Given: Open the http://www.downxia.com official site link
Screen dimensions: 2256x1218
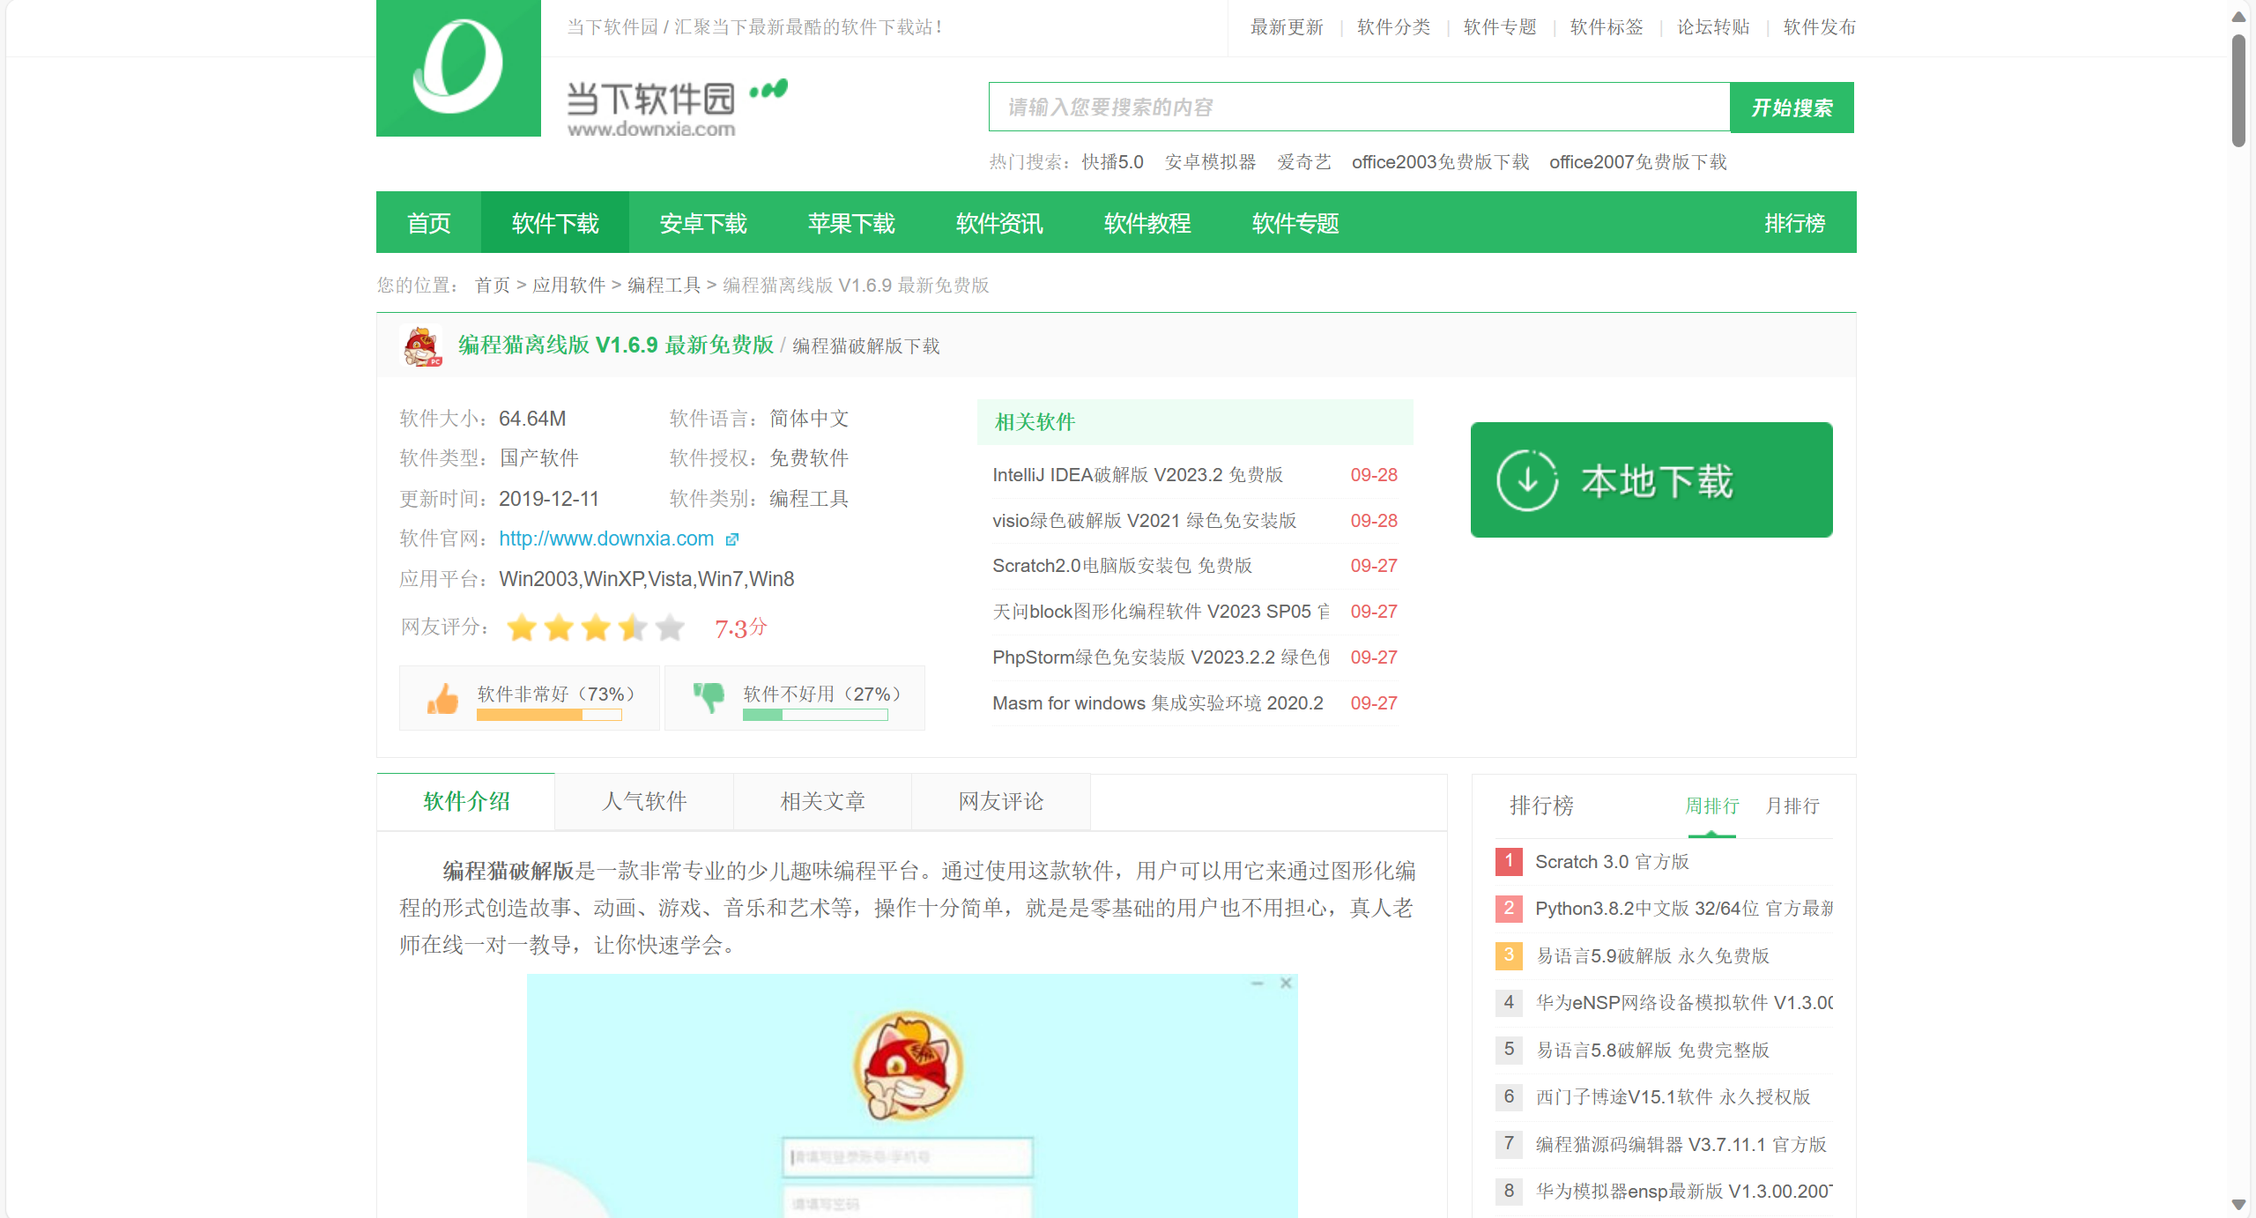Looking at the screenshot, I should coord(606,538).
